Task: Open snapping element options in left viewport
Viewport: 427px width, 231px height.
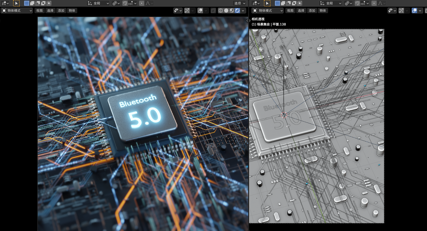Action: pos(133,3)
